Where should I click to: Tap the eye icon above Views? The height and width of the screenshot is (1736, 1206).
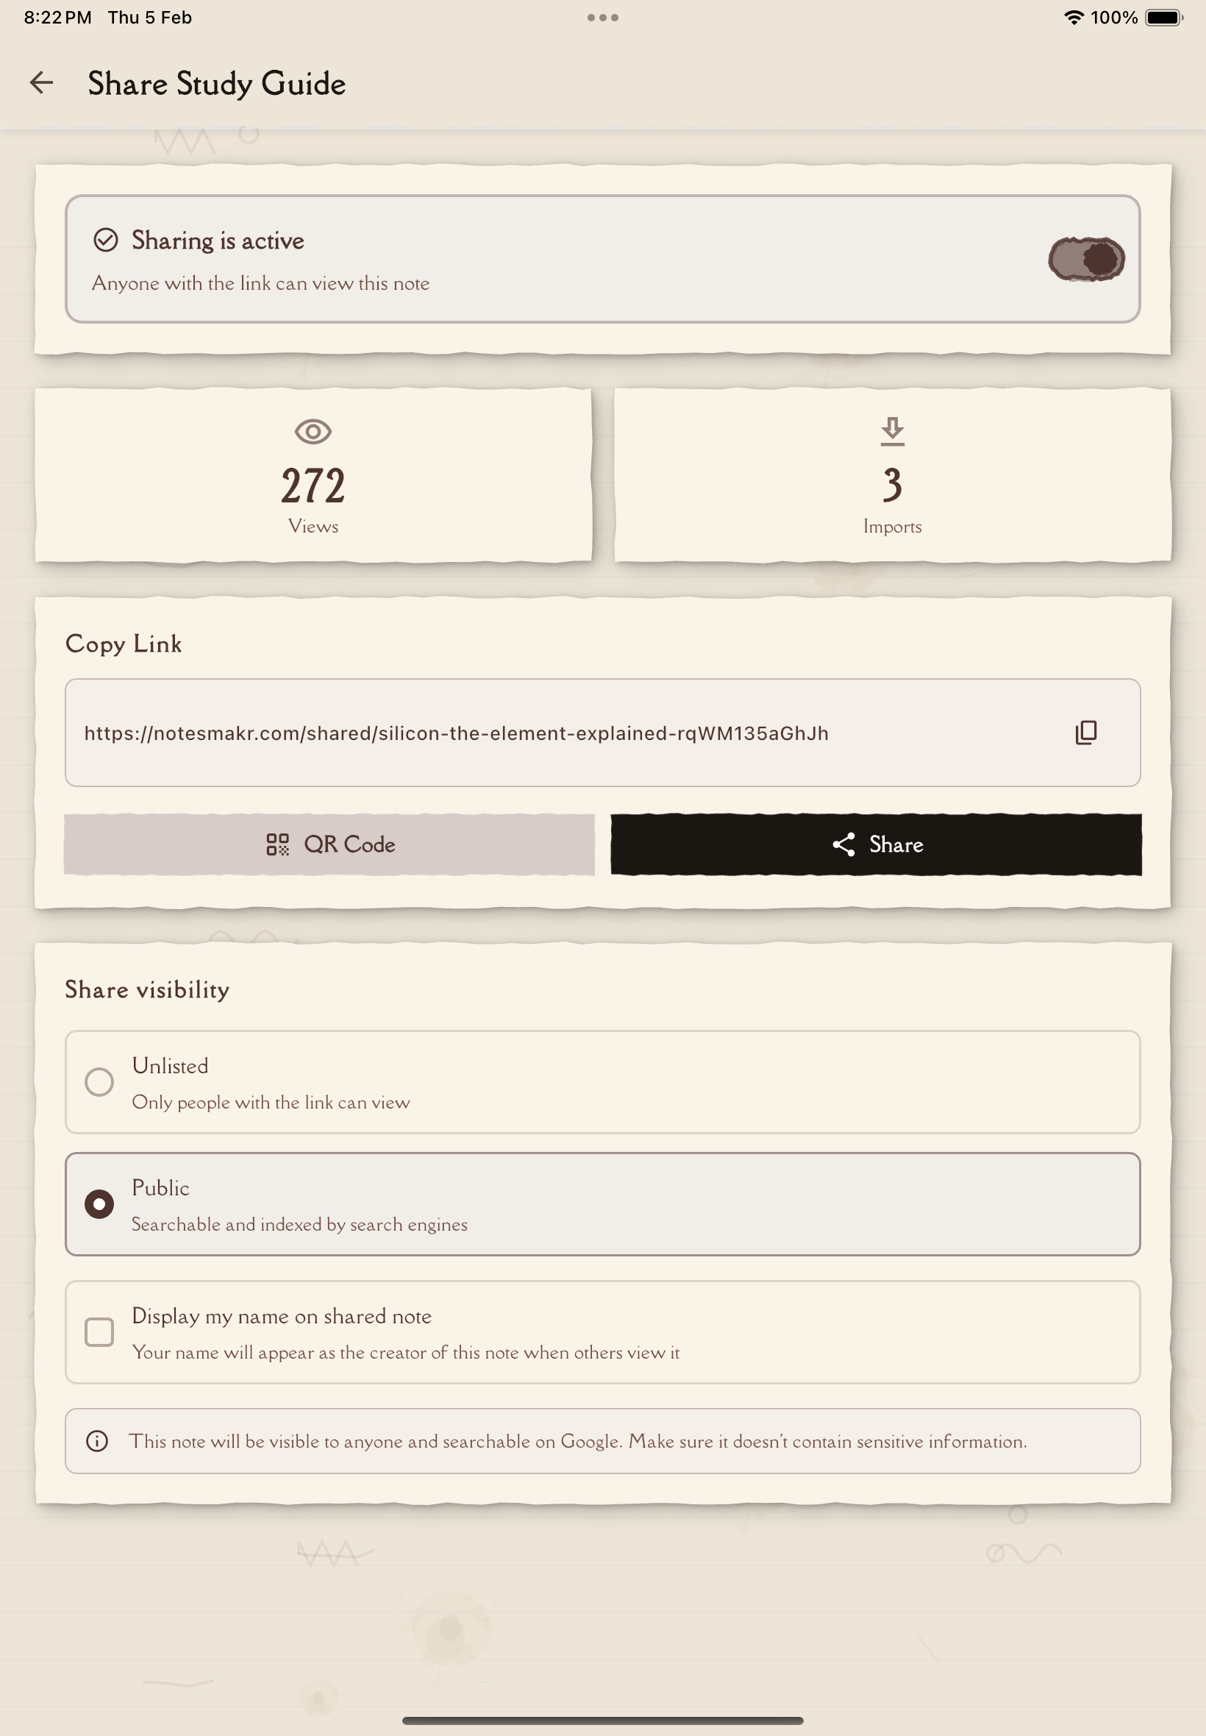click(313, 432)
